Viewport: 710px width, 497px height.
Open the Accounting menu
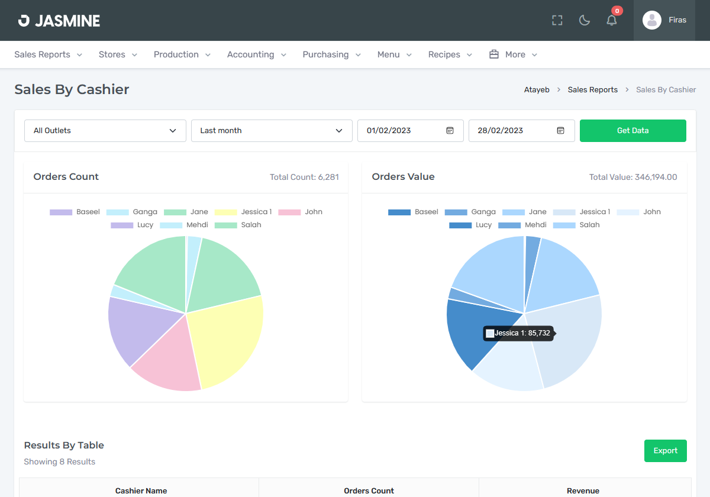pos(256,54)
